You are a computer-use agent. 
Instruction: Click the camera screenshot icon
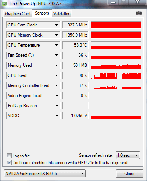(x=139, y=13)
